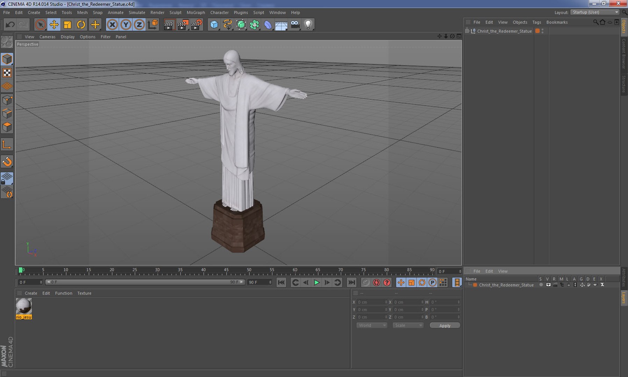The image size is (628, 377).
Task: Open the Scale mode dropdown
Action: tap(408, 325)
